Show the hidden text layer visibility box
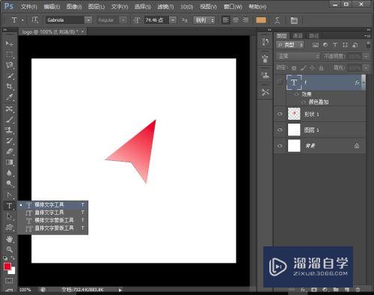 click(x=280, y=82)
